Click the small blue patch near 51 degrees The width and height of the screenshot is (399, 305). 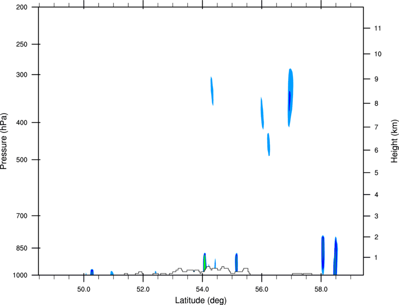pyautogui.click(x=112, y=273)
